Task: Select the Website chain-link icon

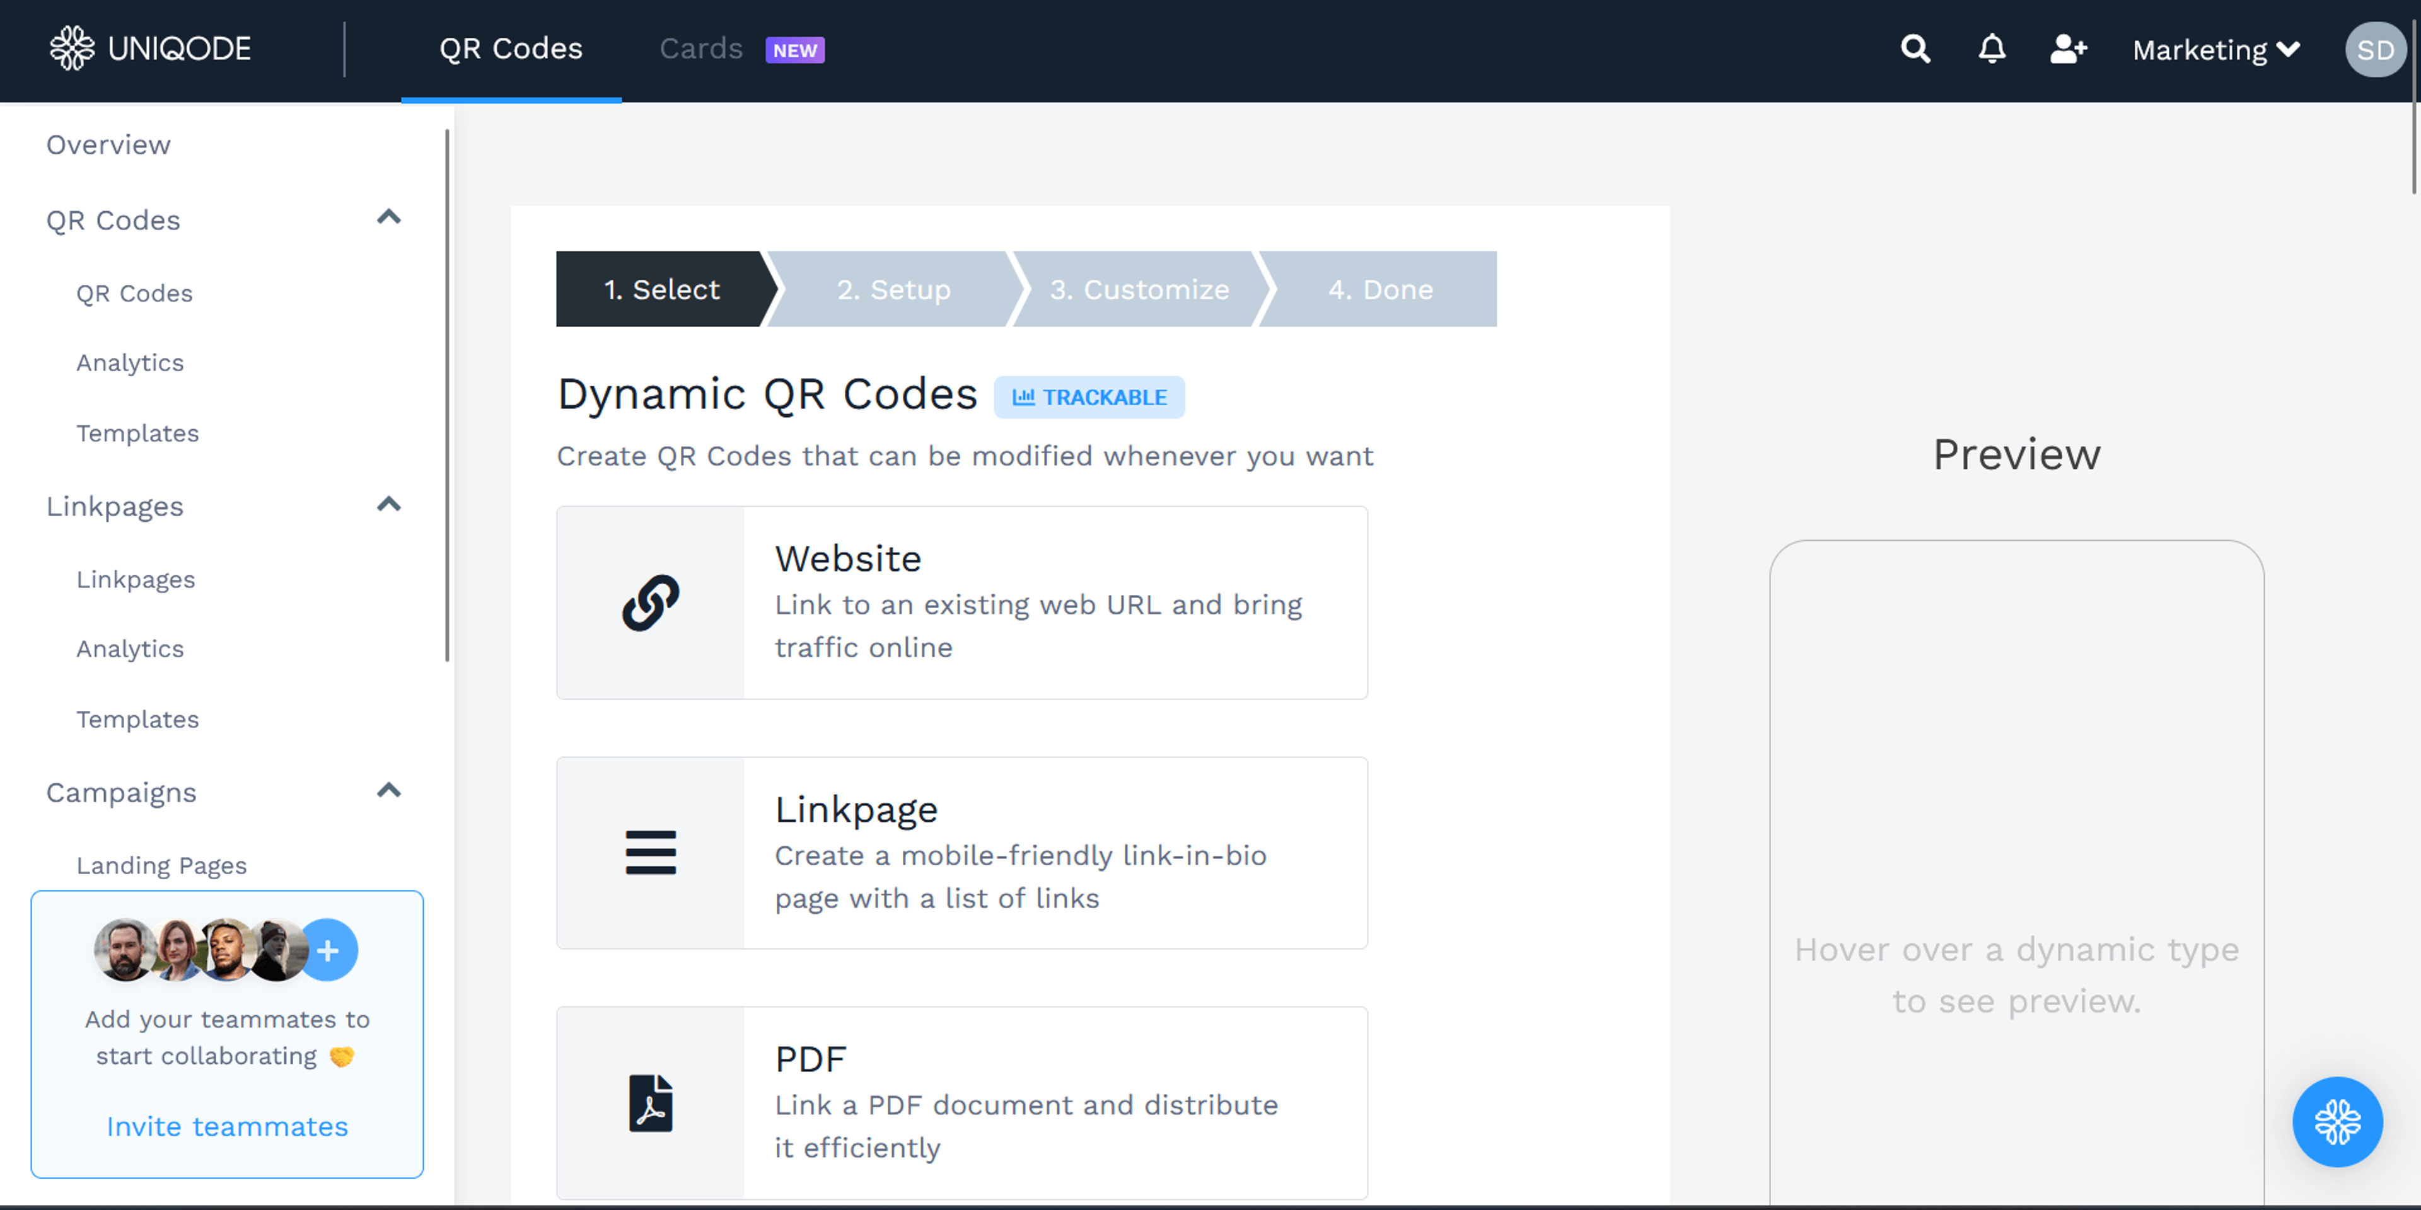Action: tap(651, 603)
